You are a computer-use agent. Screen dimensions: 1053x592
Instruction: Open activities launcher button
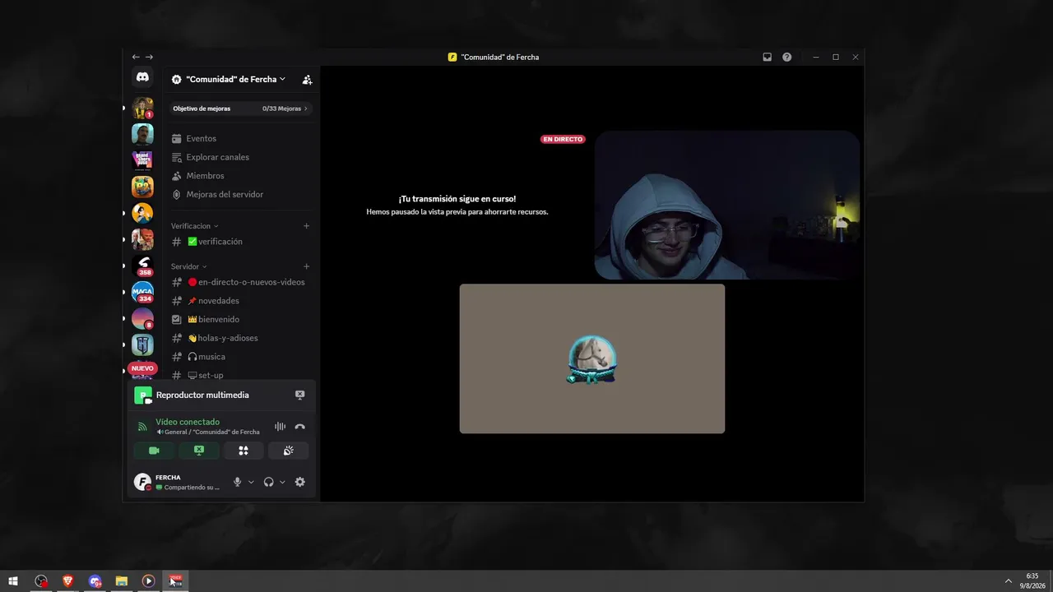(x=244, y=451)
